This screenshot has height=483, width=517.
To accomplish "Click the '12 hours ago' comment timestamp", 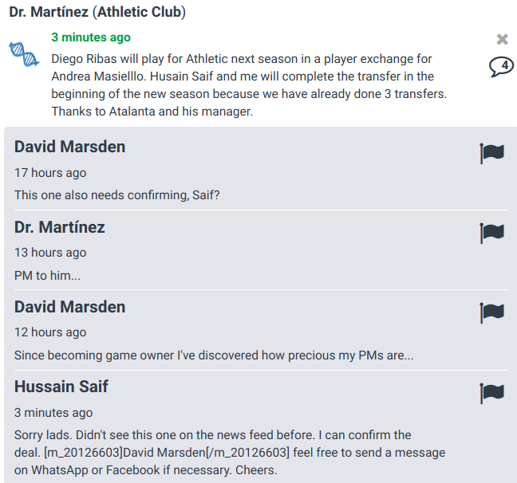I will pyautogui.click(x=50, y=332).
